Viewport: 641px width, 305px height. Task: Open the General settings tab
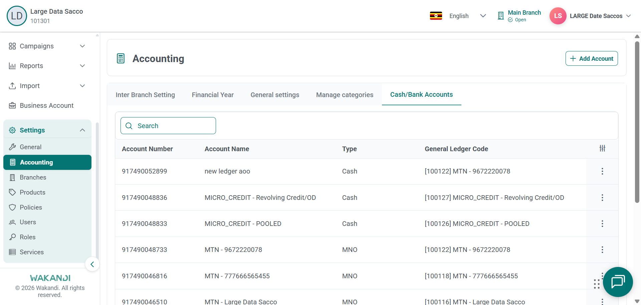click(275, 95)
